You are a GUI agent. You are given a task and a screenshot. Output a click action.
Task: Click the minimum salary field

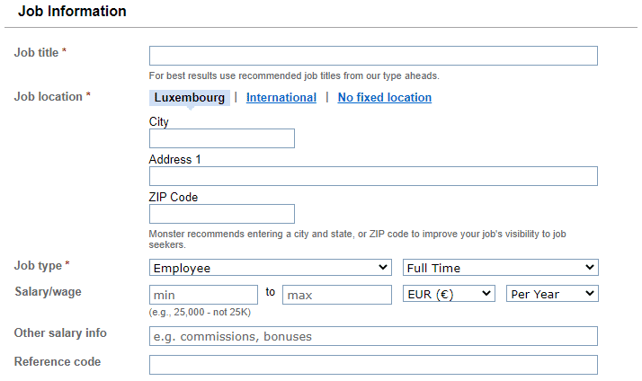[203, 295]
